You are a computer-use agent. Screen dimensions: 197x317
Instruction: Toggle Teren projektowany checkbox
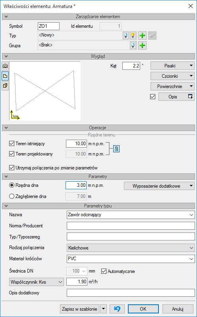point(12,154)
